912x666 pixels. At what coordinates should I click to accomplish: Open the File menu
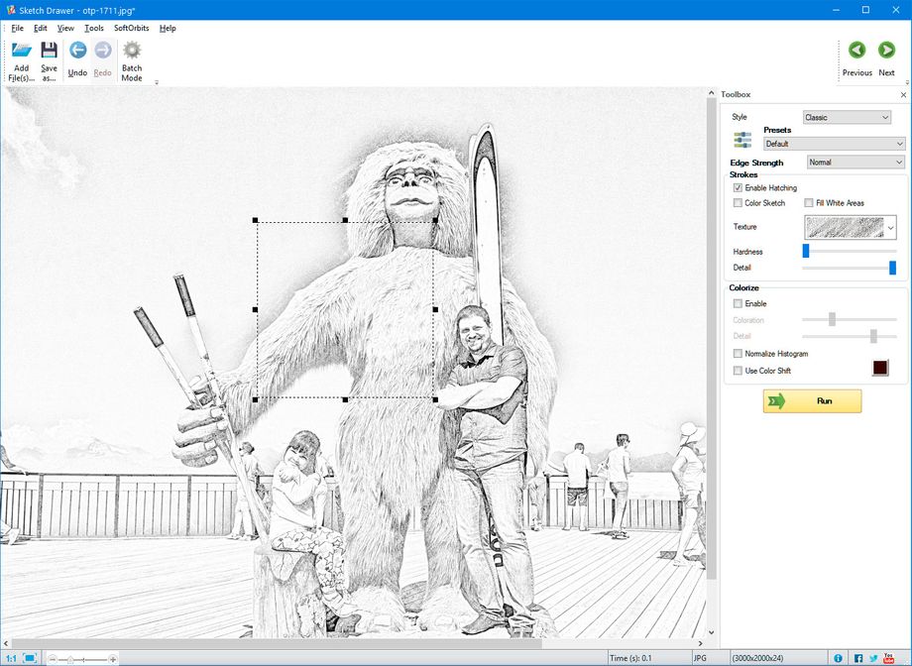(x=18, y=28)
